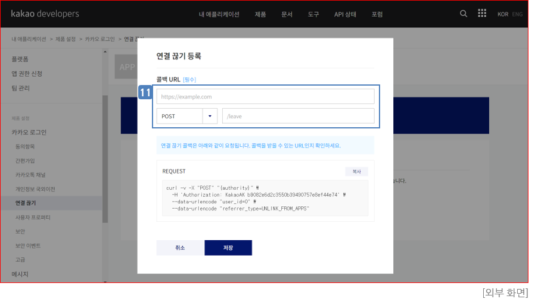The height and width of the screenshot is (305, 538).
Task: Open the POST method dropdown
Action: [x=187, y=116]
